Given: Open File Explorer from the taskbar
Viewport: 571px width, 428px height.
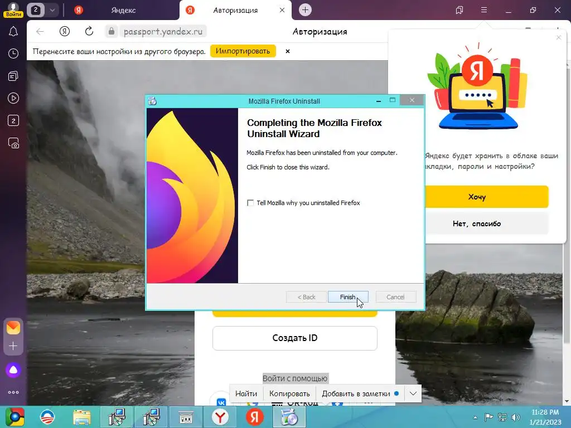Looking at the screenshot, I should pos(81,417).
